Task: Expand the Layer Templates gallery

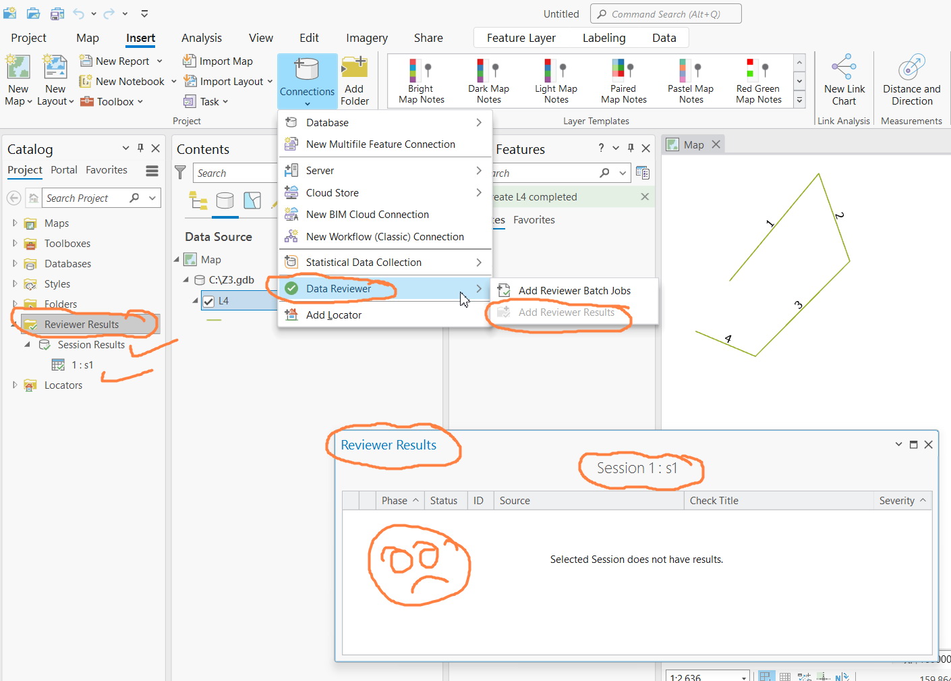Action: coord(799,100)
